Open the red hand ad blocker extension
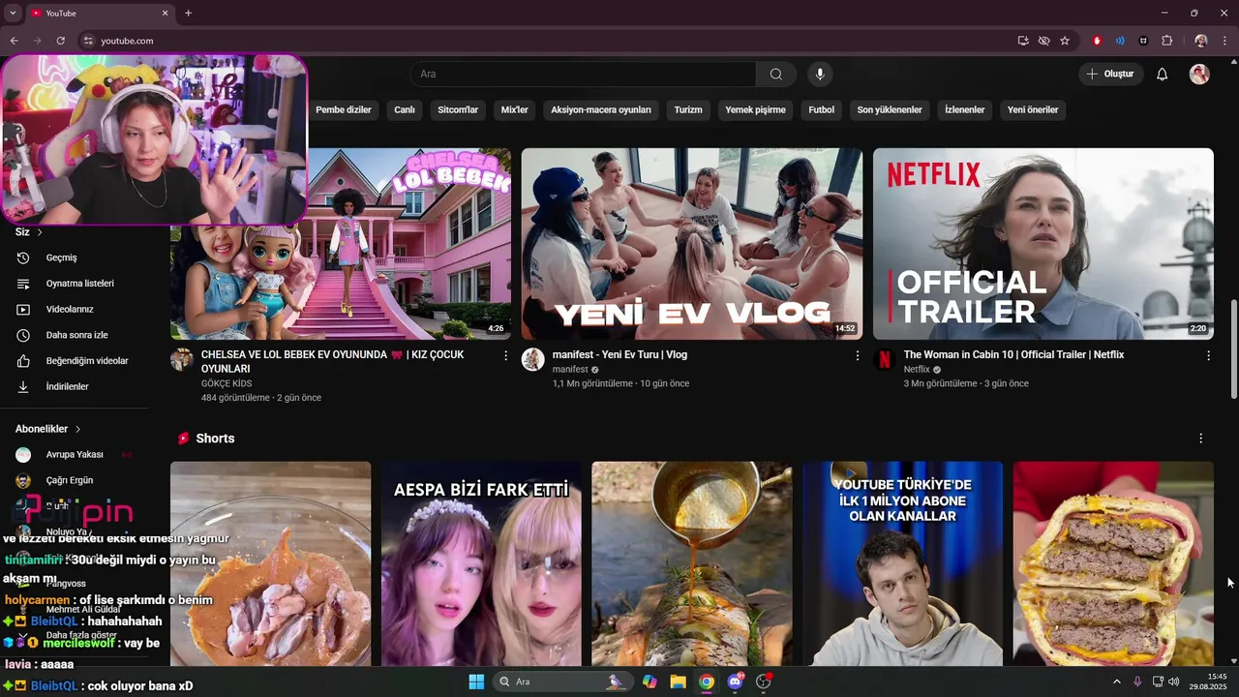The image size is (1239, 697). click(1097, 41)
